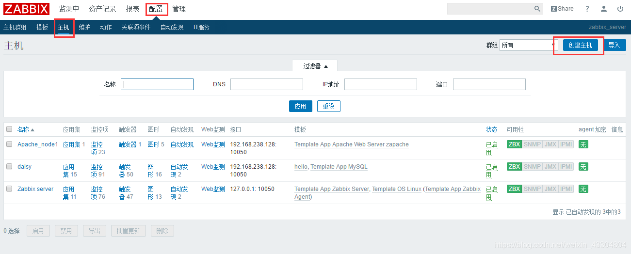This screenshot has height=254, width=631.
Task: Open Template OS Linux link
Action: 397,189
